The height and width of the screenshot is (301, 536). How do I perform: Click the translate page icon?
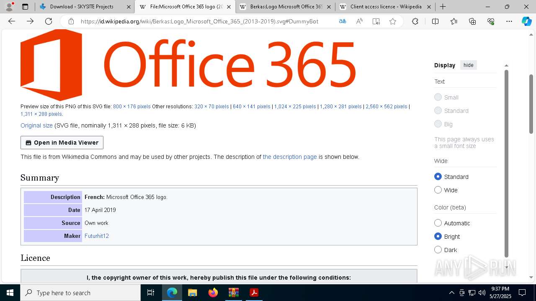click(x=343, y=21)
